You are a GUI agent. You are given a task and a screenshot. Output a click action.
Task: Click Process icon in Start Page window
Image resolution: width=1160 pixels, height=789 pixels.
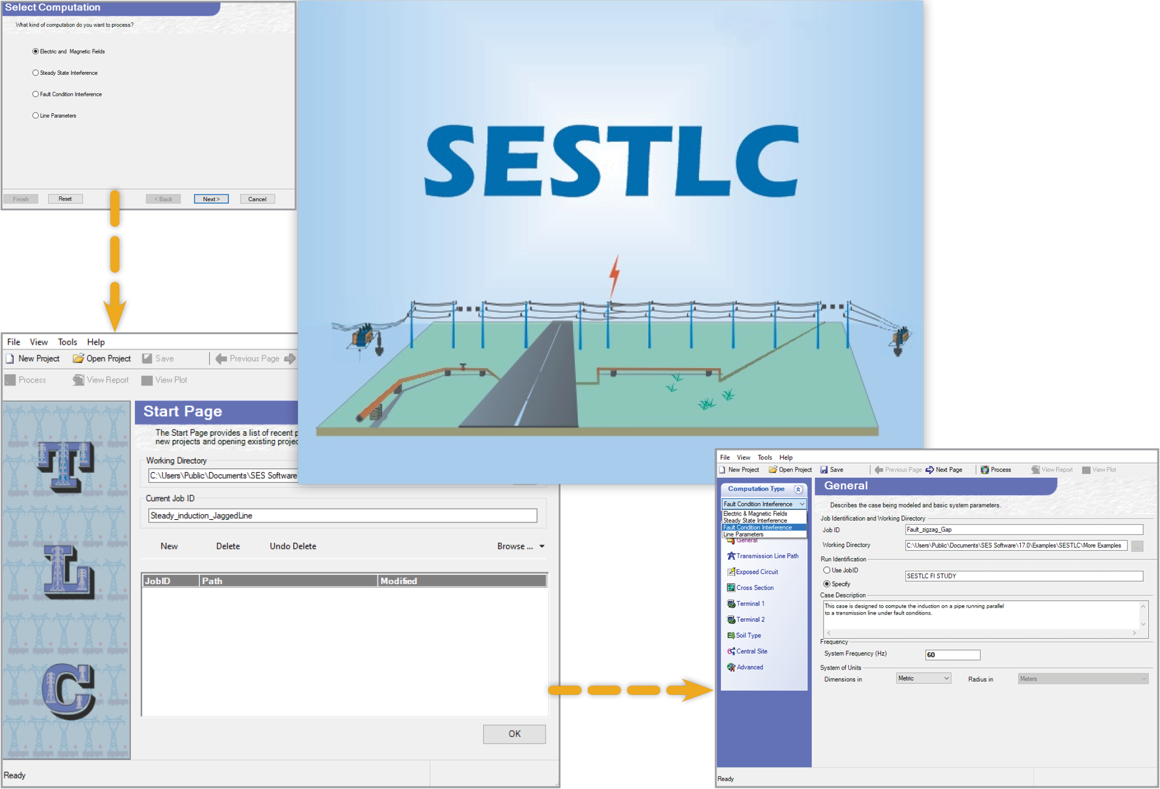click(10, 380)
